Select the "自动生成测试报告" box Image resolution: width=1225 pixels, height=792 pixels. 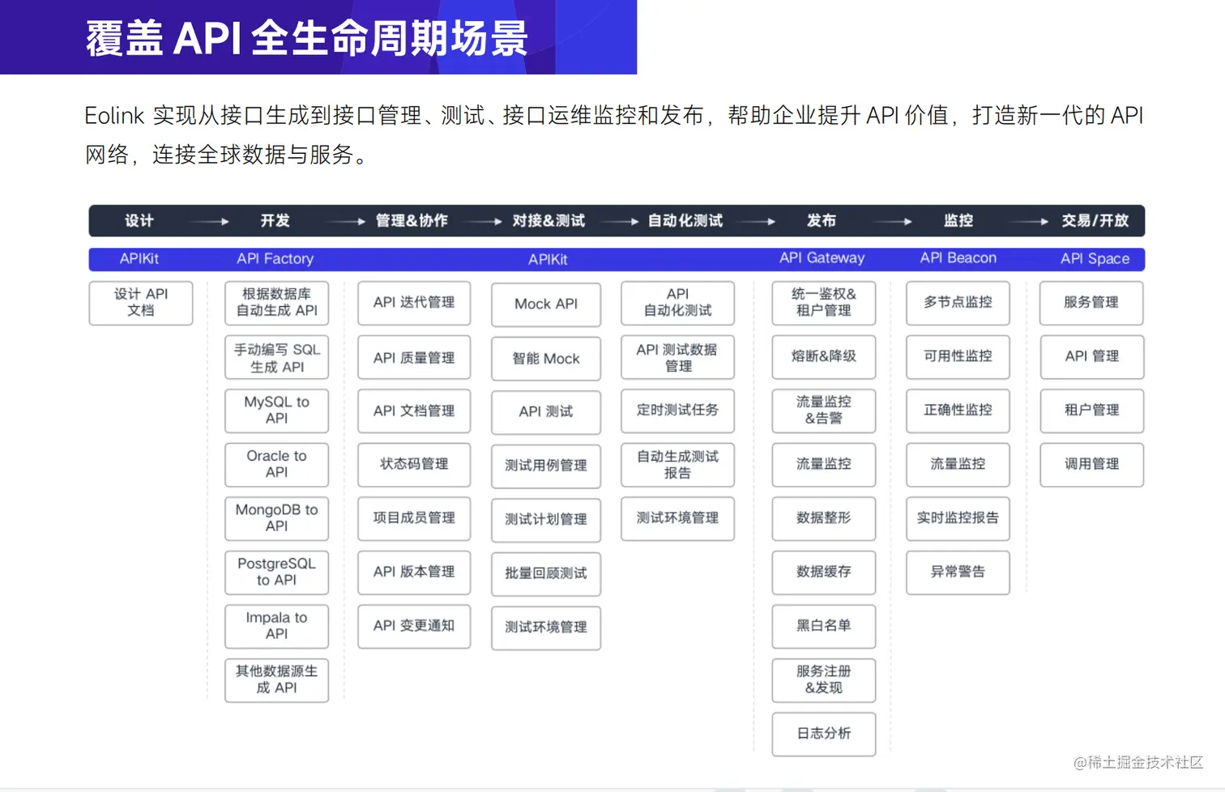click(x=678, y=465)
